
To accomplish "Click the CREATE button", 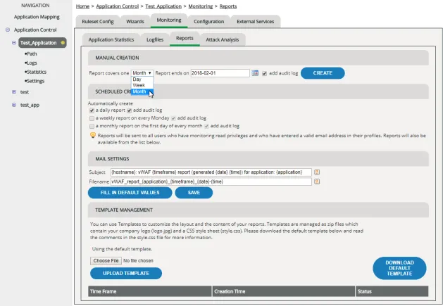I will pos(323,73).
